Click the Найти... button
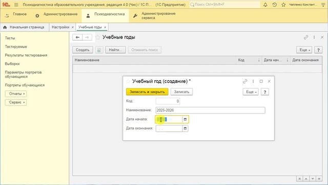This screenshot has height=185, width=328. point(115,50)
